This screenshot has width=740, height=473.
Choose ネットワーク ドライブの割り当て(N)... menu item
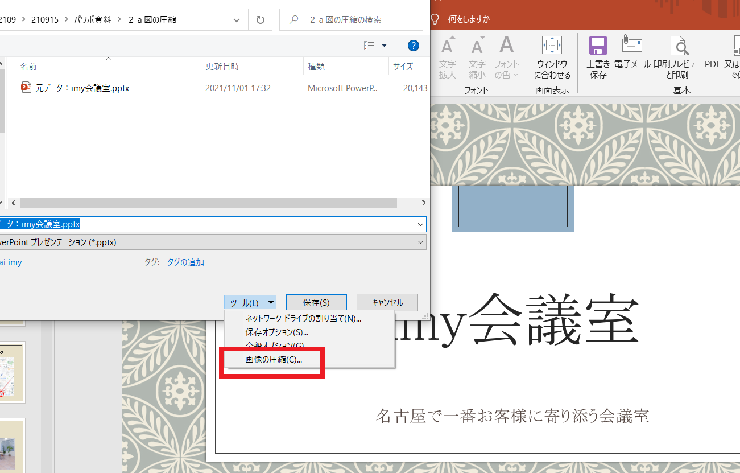303,318
